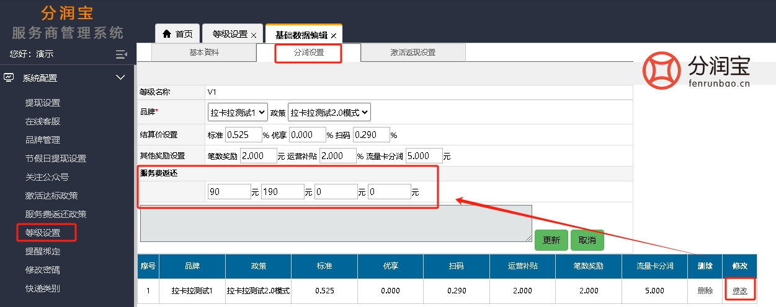The width and height of the screenshot is (776, 307).
Task: Click the 序号 column header
Action: click(x=148, y=266)
